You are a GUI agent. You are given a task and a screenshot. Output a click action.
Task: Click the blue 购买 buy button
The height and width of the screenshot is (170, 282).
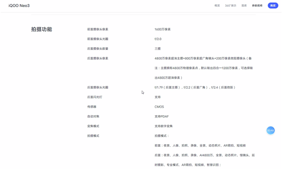(273, 6)
